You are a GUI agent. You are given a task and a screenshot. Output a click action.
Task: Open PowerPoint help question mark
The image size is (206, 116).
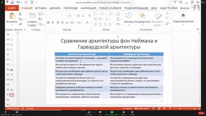coord(175,2)
